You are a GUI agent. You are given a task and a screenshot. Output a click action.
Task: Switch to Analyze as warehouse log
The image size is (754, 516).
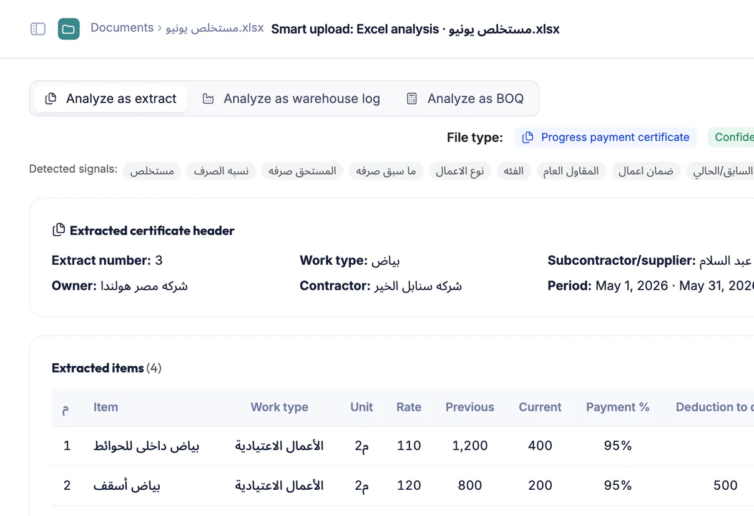point(291,98)
